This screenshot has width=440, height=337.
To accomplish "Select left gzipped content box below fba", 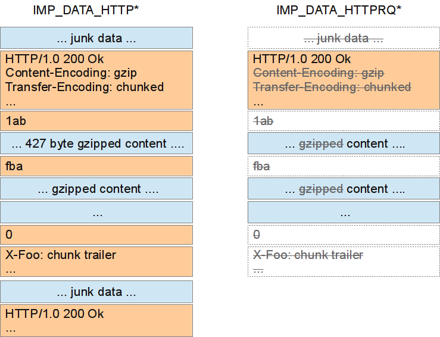I will pyautogui.click(x=96, y=189).
